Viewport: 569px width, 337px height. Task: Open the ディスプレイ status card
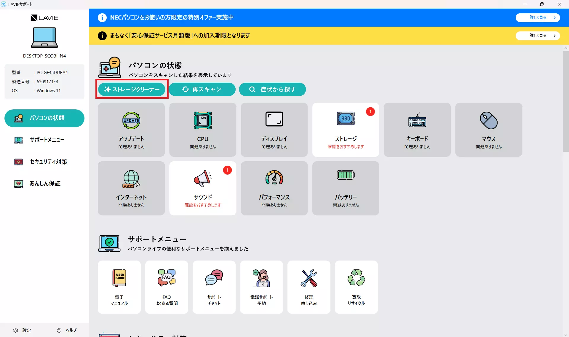(274, 130)
